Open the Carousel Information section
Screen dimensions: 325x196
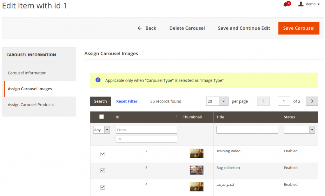coord(27,73)
